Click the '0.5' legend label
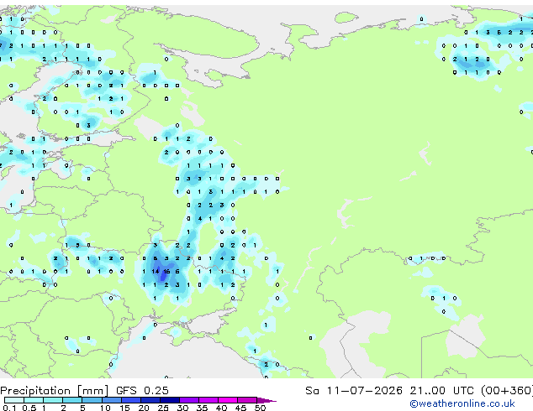This screenshot has height=411, width=533. 29,408
